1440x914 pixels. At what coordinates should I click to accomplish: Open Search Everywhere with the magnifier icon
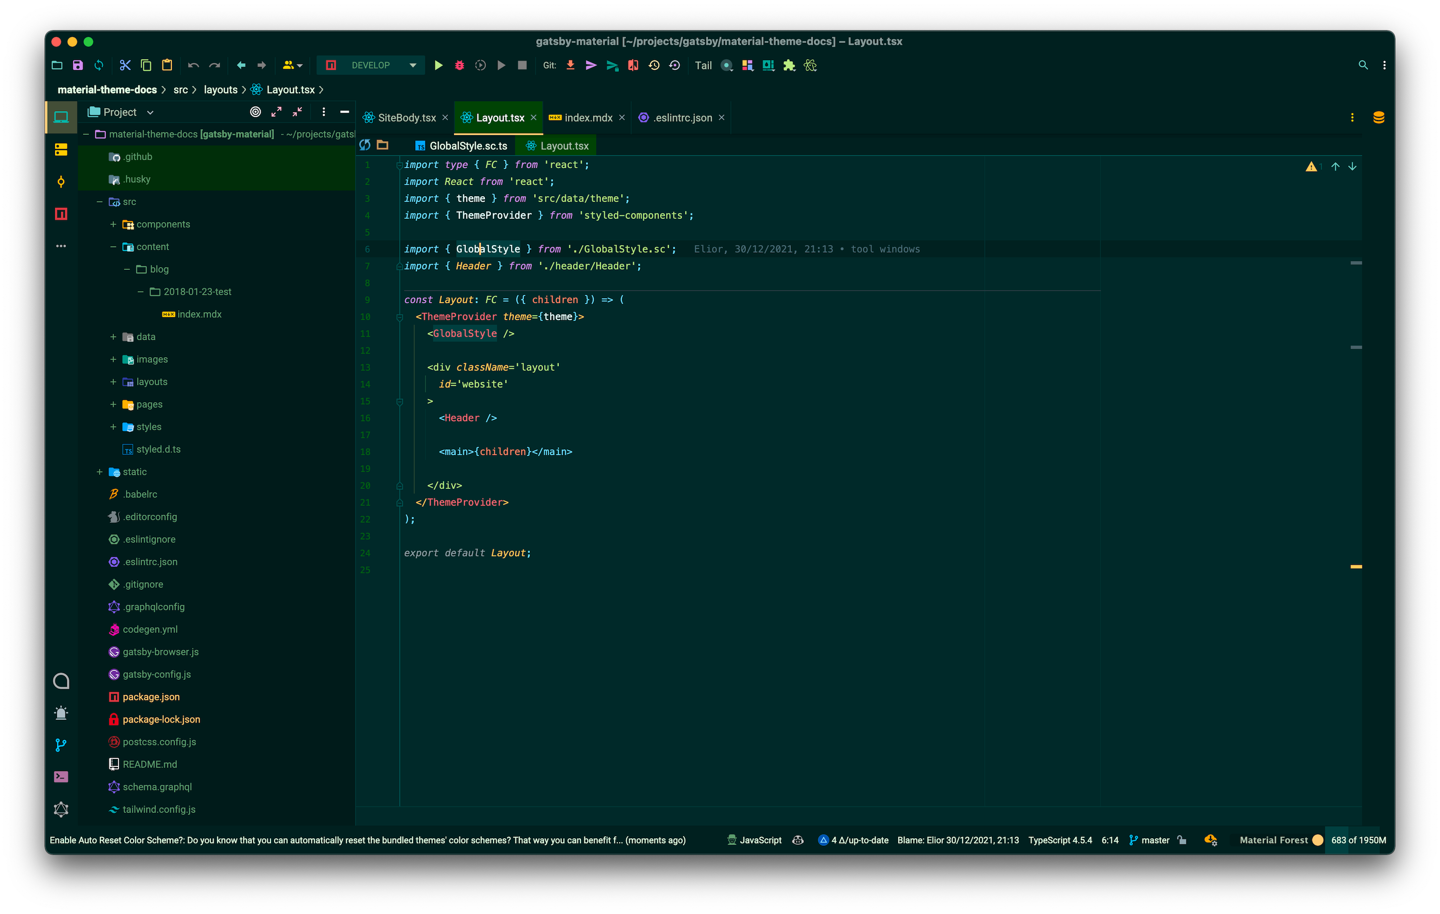point(1363,65)
